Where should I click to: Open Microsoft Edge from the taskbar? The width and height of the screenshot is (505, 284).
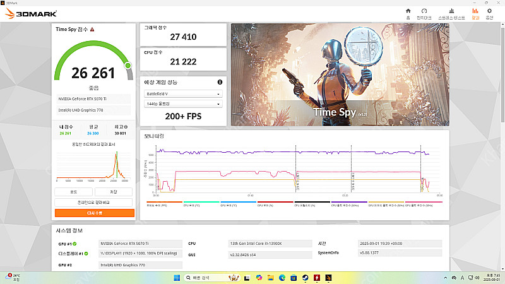coord(282,278)
